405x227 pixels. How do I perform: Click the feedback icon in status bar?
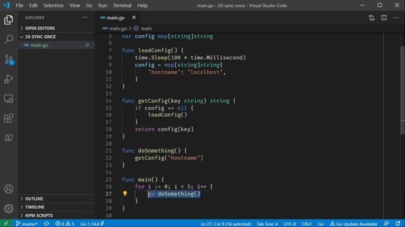pyautogui.click(x=386, y=224)
